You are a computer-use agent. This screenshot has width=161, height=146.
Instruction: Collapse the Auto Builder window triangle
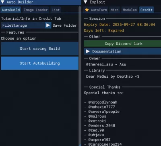pos(2,2)
